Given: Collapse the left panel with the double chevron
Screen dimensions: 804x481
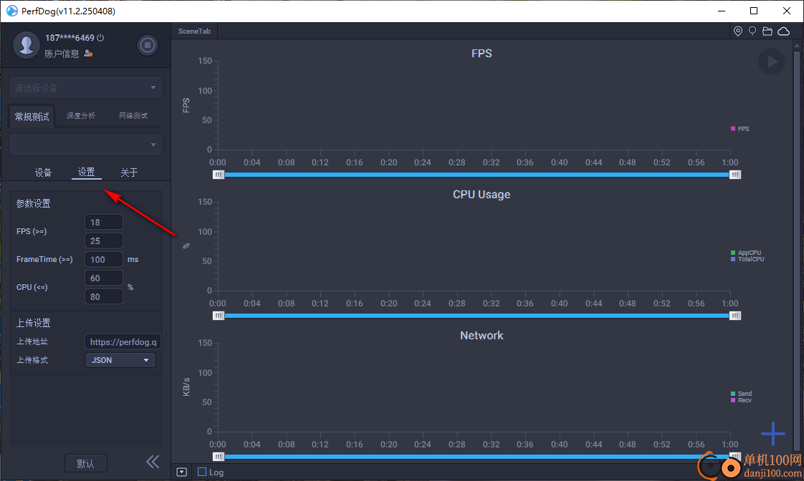Looking at the screenshot, I should click(x=153, y=462).
